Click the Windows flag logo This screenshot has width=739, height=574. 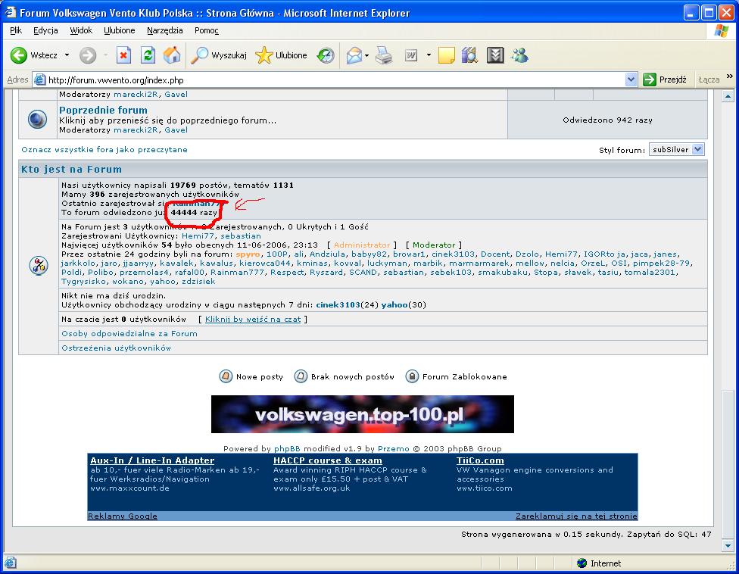tap(722, 31)
